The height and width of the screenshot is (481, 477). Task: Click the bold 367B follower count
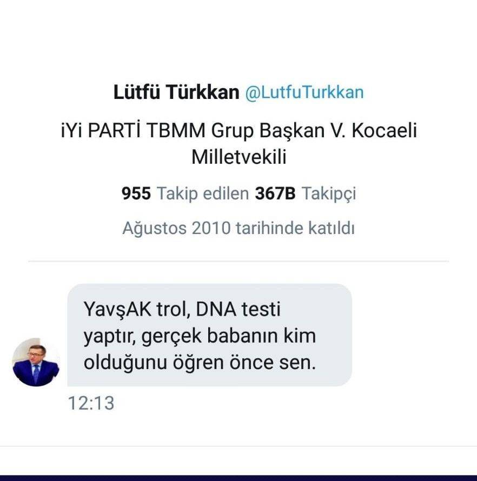point(275,193)
